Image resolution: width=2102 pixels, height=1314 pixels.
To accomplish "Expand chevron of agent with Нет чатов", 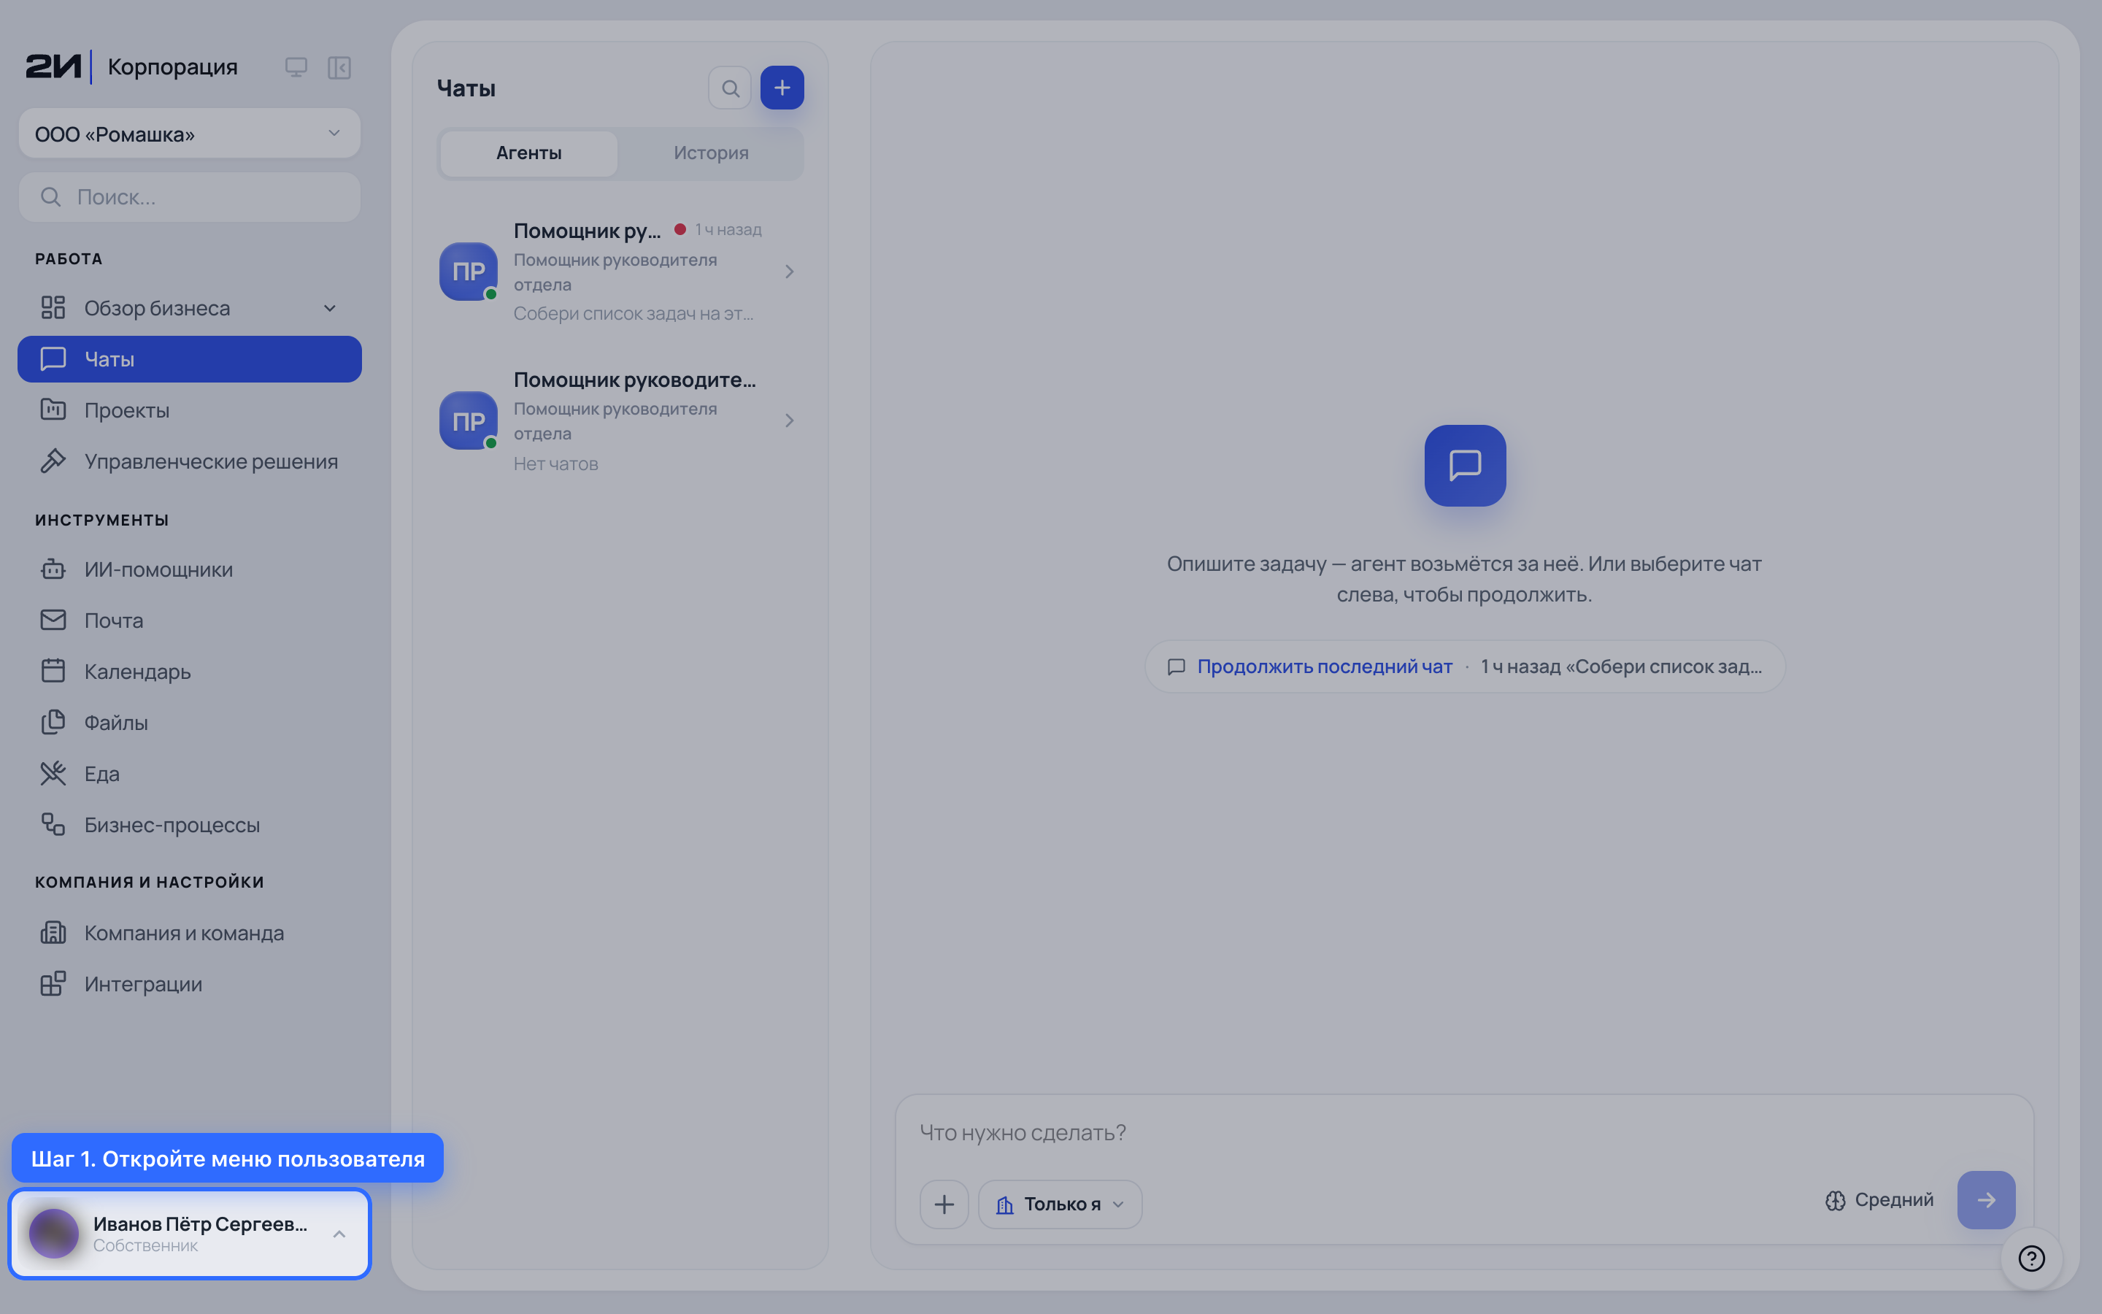I will pyautogui.click(x=789, y=420).
